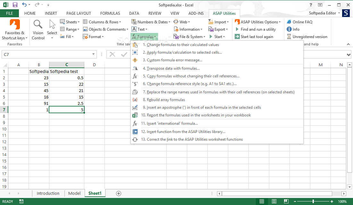Open the ASAP Utilities Options dropdown

[x=258, y=22]
